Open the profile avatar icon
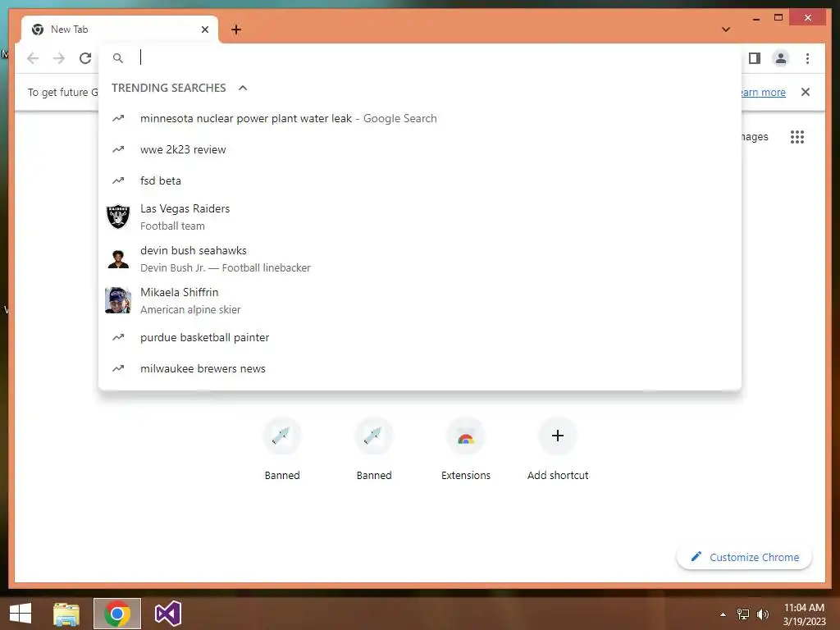The image size is (840, 630). tap(781, 58)
